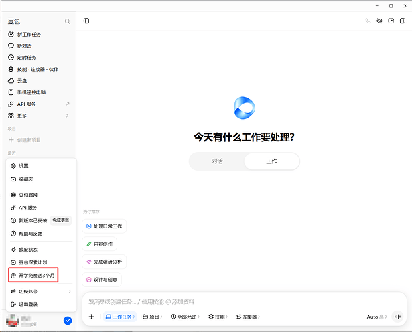412x332 pixels.
Task: Toggle the right side panel icon
Action: point(403,21)
